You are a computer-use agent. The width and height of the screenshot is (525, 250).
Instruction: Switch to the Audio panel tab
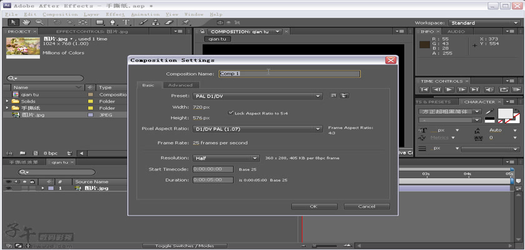(456, 31)
